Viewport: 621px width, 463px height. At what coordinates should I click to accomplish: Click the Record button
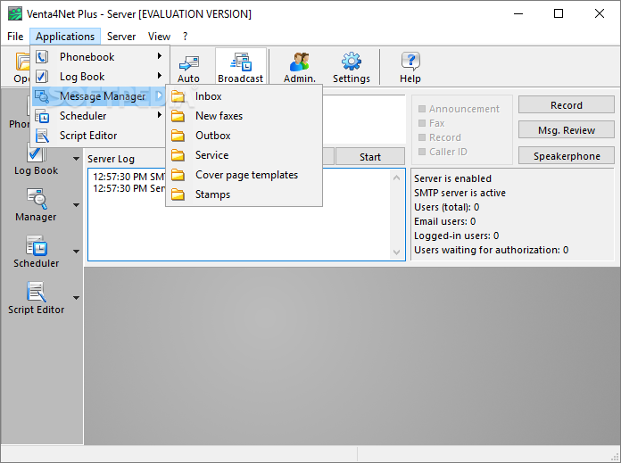coord(567,105)
